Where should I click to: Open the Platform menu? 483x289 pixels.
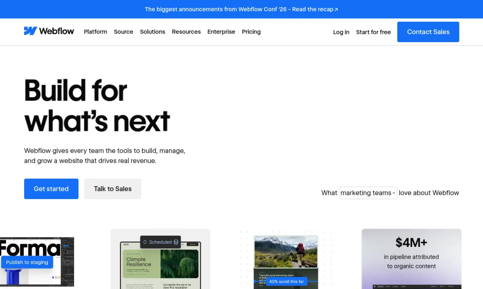95,32
